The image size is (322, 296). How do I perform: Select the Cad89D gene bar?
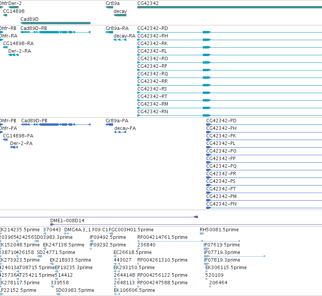click(56, 23)
